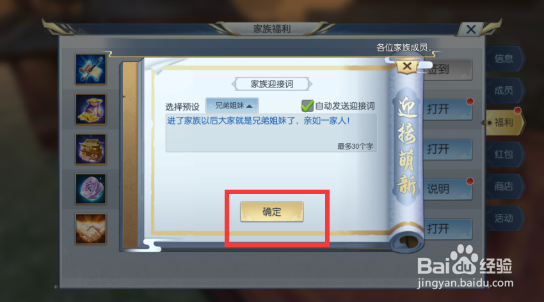Open the treasure house icon
Screen dimensions: 544x302
pyautogui.click(x=90, y=149)
